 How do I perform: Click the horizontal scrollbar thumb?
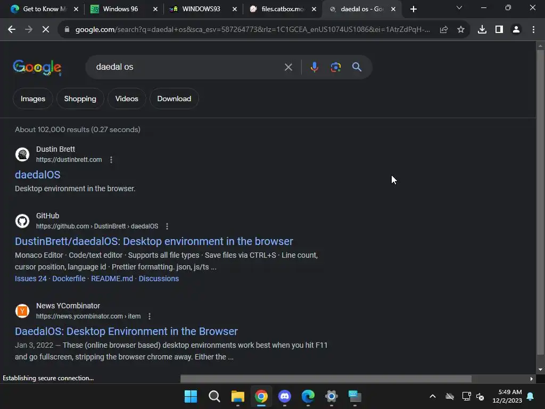(326, 379)
